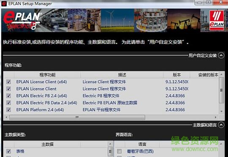Click the 程序功能 column header
The width and height of the screenshot is (228, 157).
(47, 75)
